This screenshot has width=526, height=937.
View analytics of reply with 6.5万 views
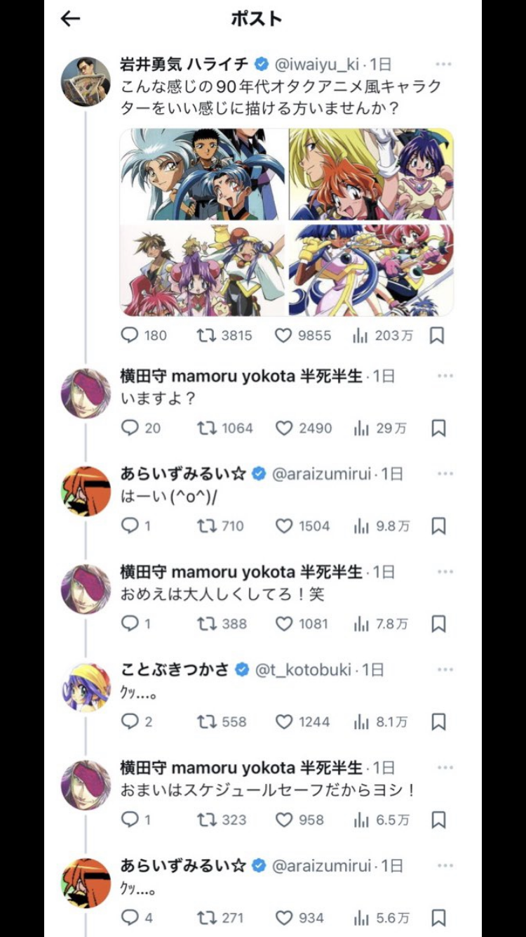click(382, 820)
